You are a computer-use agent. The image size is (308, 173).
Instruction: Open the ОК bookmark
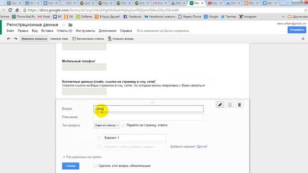point(69,17)
